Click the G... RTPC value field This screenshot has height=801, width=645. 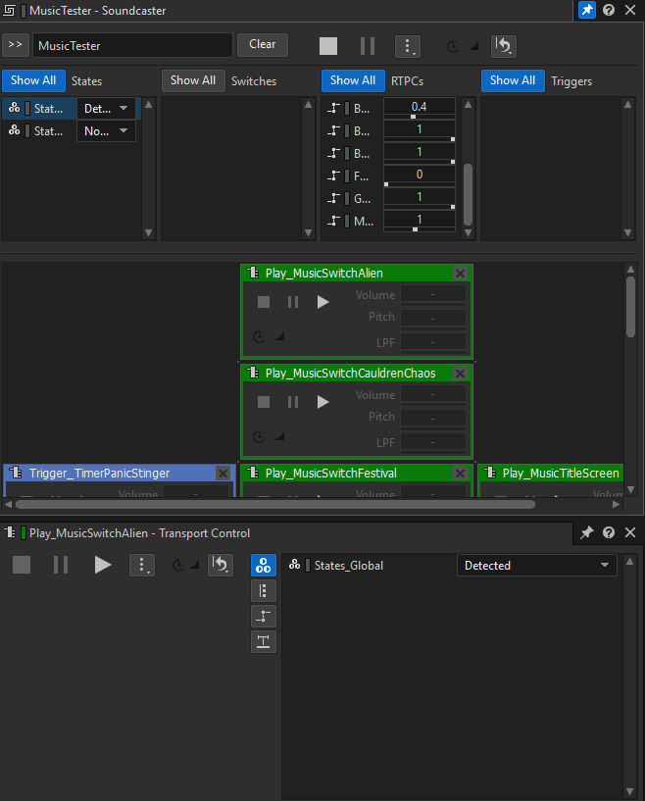pyautogui.click(x=420, y=197)
